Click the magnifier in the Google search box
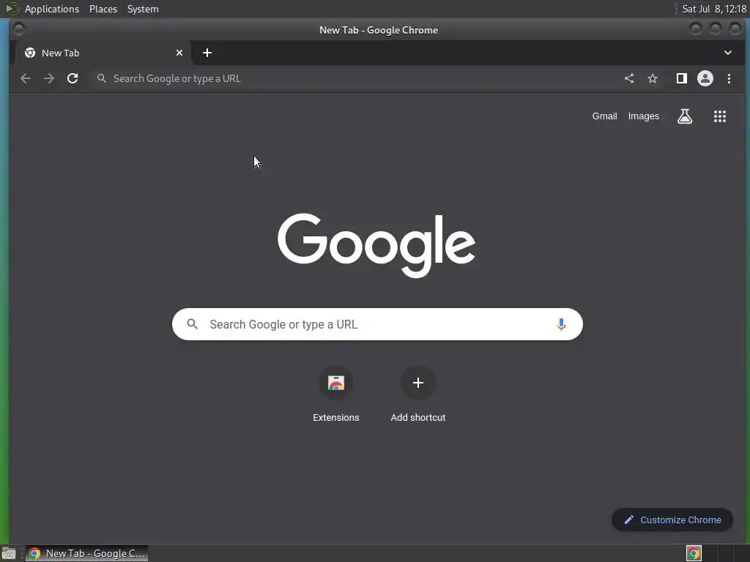This screenshot has height=562, width=750. (x=193, y=324)
